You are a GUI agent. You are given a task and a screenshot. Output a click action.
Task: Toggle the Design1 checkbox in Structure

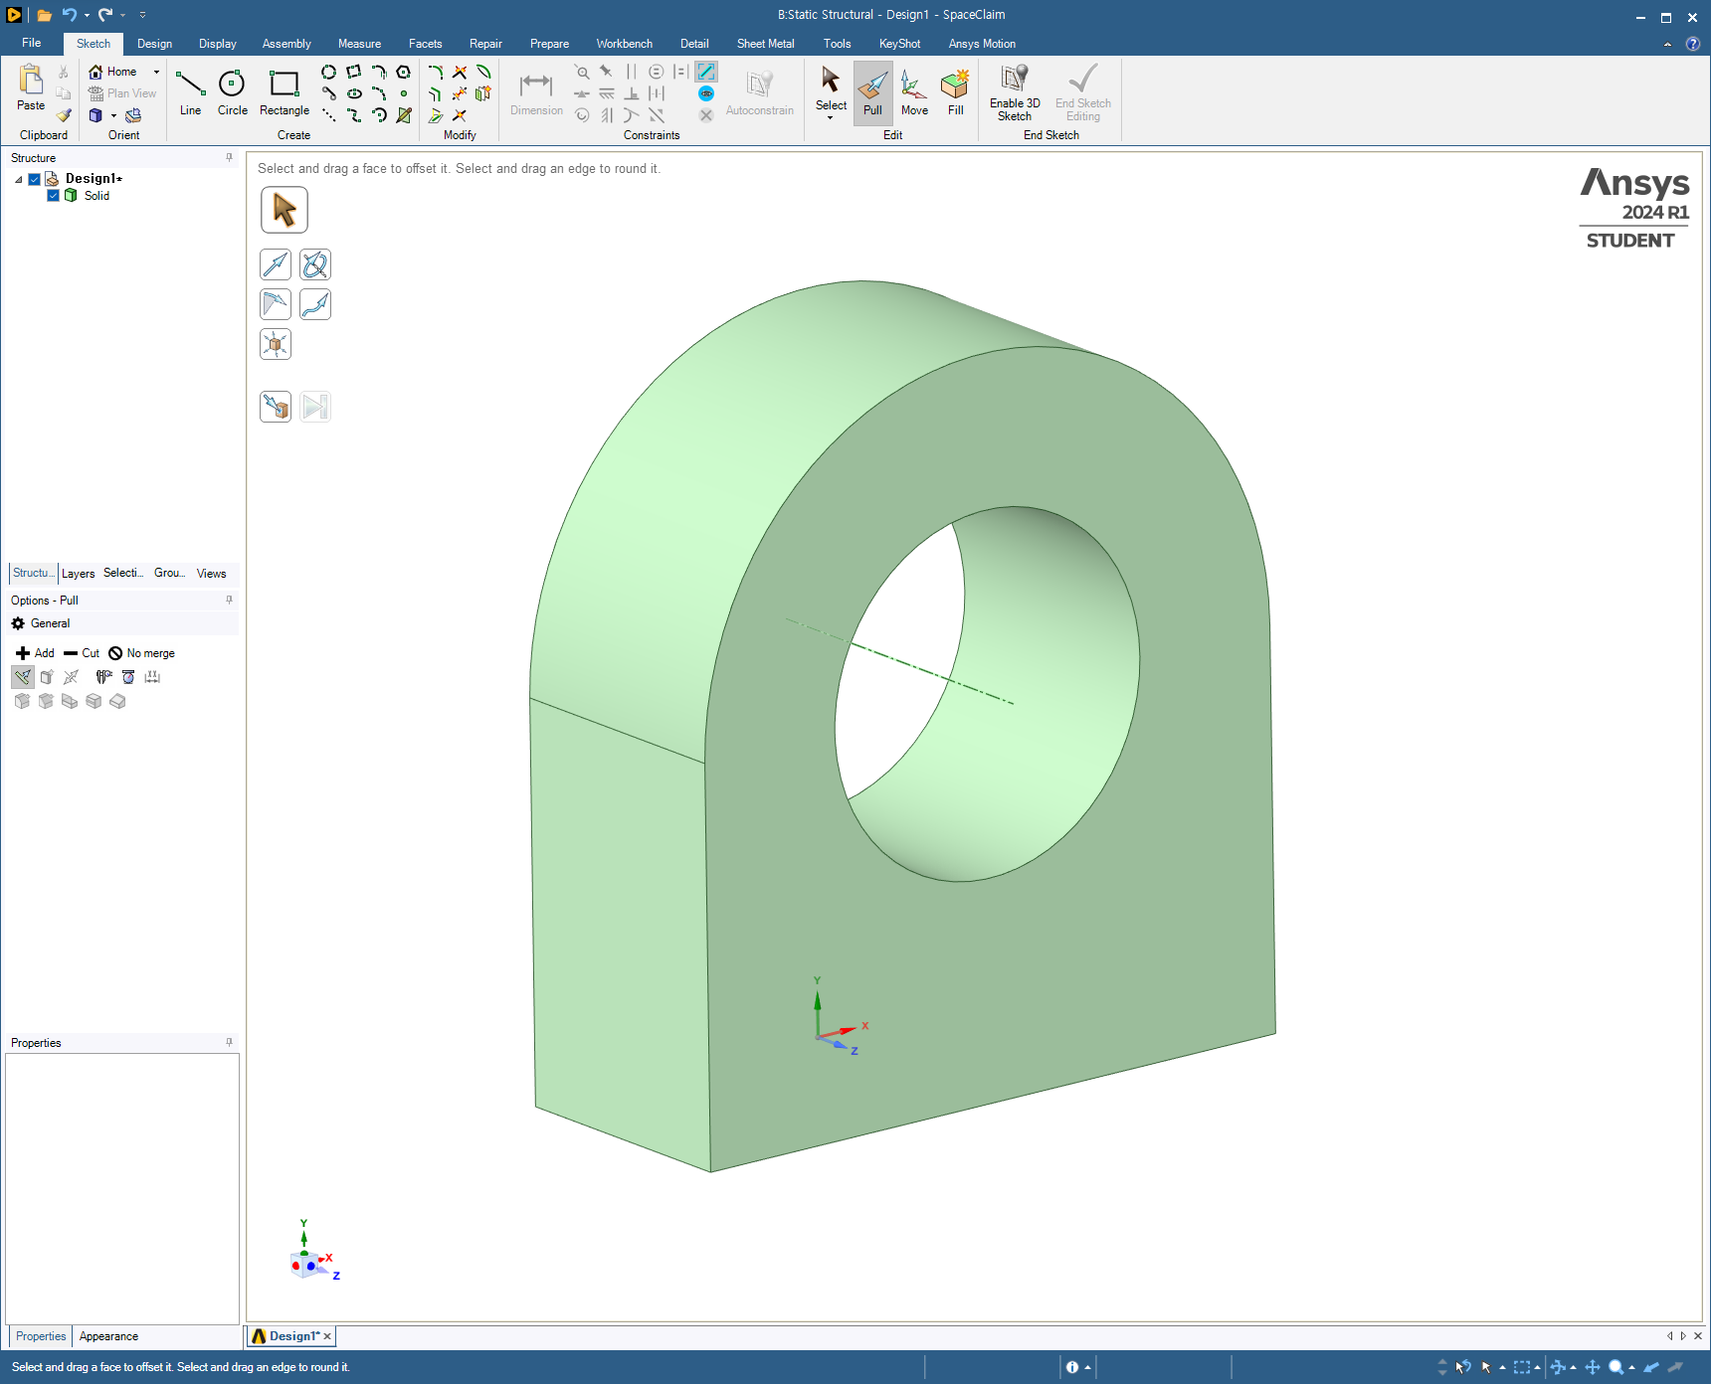[35, 179]
